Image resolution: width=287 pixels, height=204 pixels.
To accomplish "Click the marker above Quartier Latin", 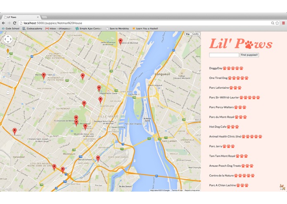I will pyautogui.click(x=100, y=100).
